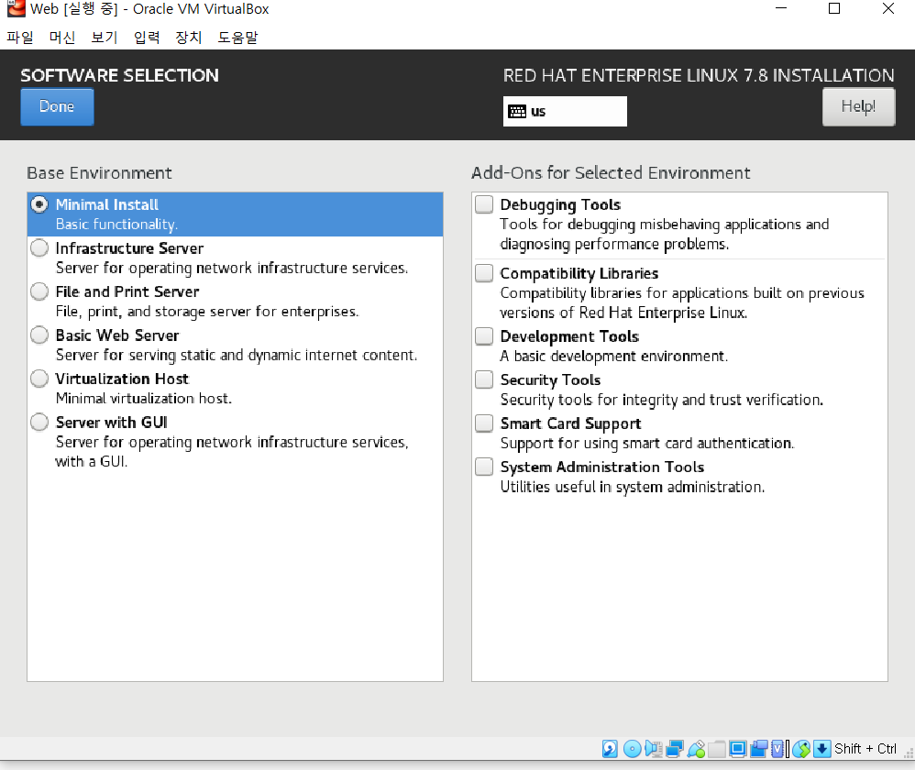This screenshot has height=770, width=915.
Task: Click the video capture status icon
Action: click(758, 748)
